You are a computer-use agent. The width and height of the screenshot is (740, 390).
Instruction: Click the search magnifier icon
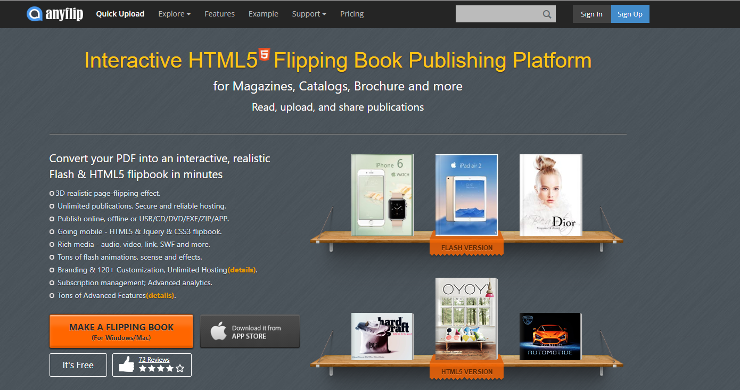point(547,14)
